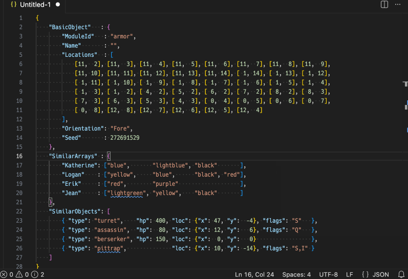Click the "SimilarObjects" key

[75, 211]
